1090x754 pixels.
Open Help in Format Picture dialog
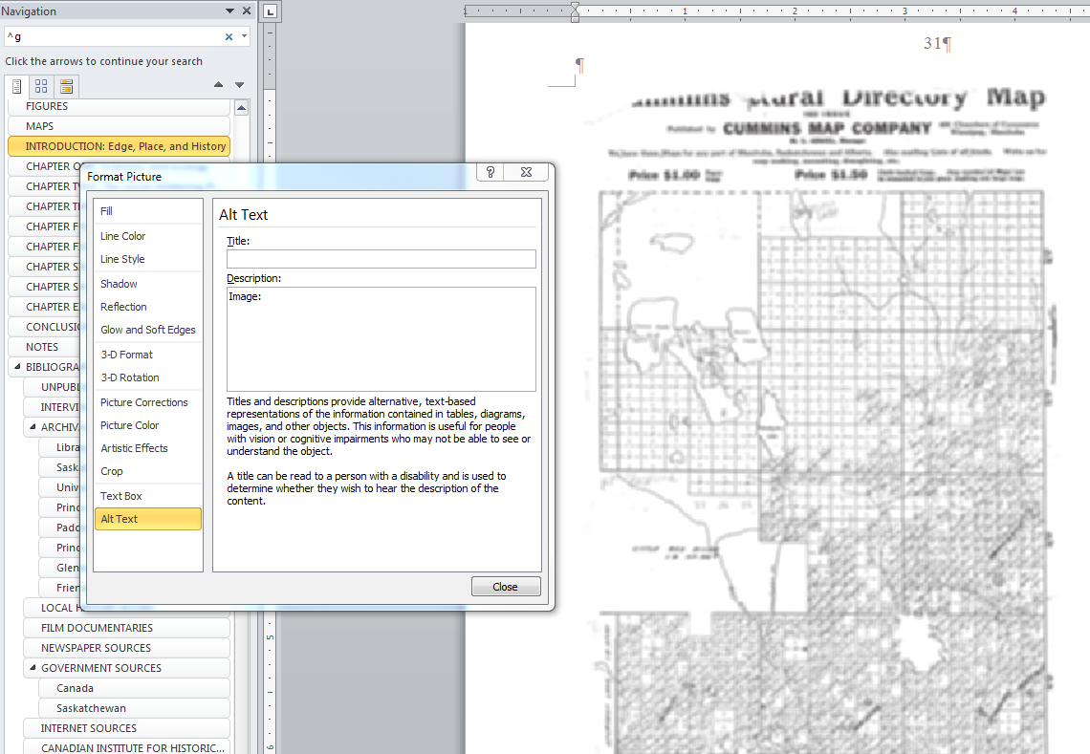(490, 172)
